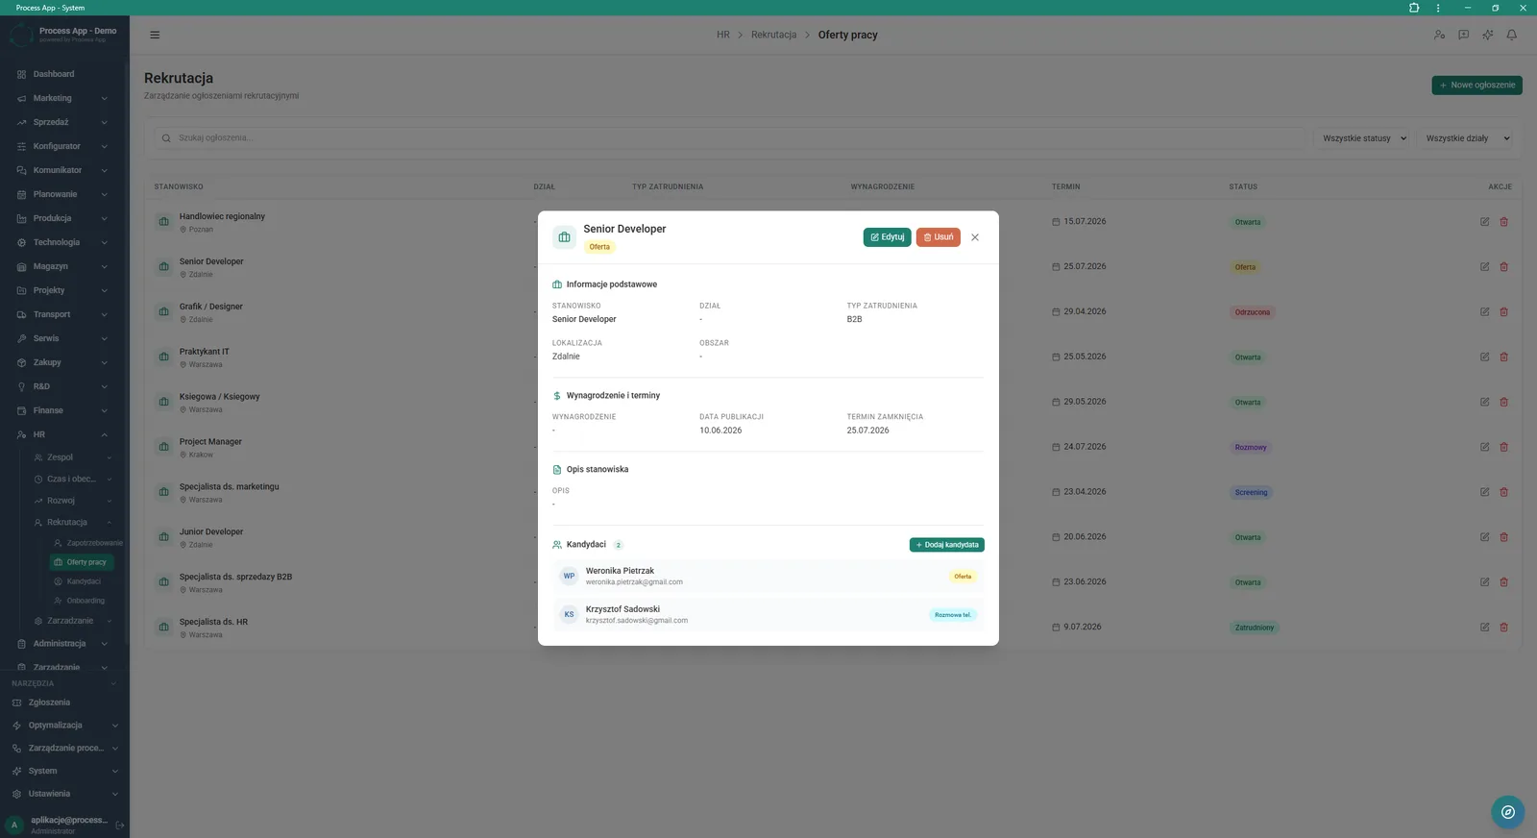
Task: Click the notifications bell icon
Action: 1511,36
